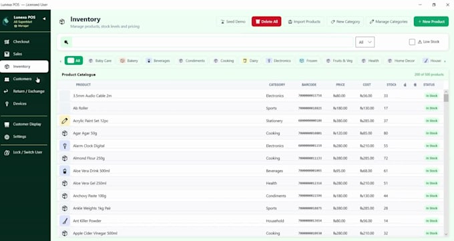Click the Lunexa POS logo icon

(6, 21)
